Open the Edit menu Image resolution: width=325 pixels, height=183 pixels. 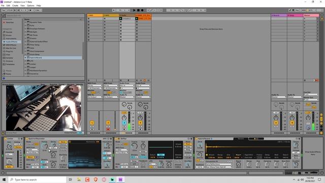[x=8, y=6]
